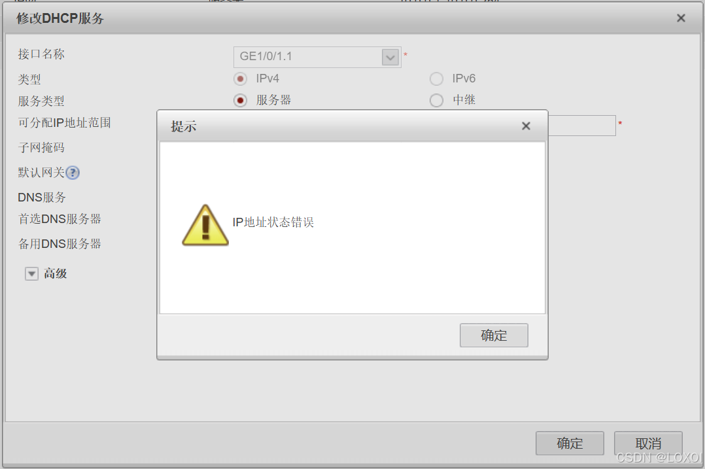Click the IP address range input field
Viewport: 705px width, 469px height.
tap(582, 126)
